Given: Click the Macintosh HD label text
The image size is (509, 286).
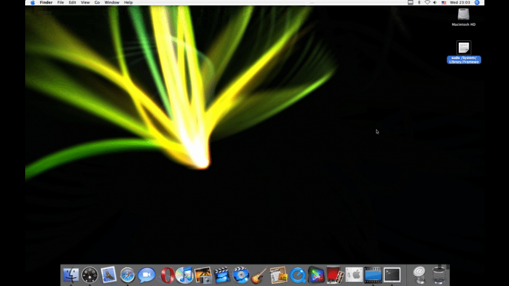Looking at the screenshot, I should click(x=463, y=25).
